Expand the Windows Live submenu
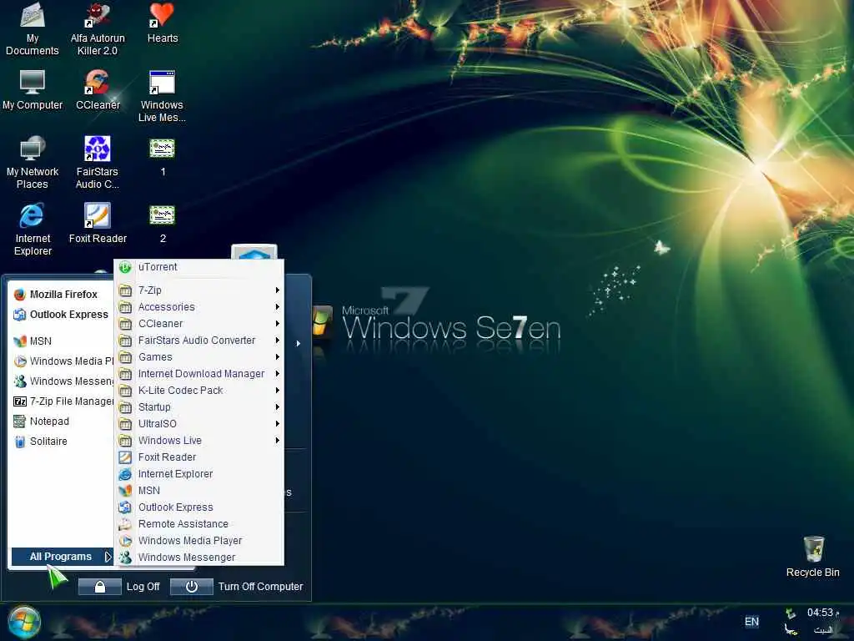The height and width of the screenshot is (641, 854). coord(199,441)
